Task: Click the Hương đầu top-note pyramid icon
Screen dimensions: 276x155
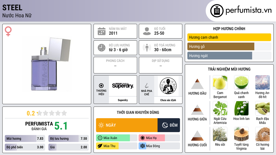Action: tap(197, 84)
